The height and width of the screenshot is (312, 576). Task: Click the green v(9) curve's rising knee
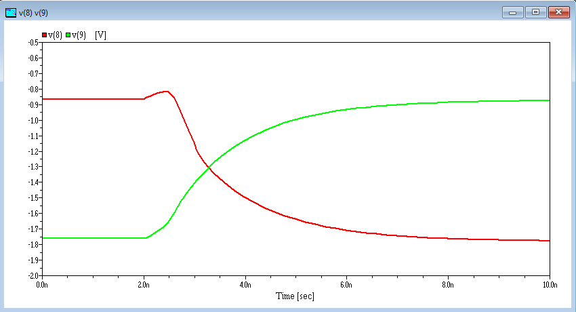coord(147,238)
